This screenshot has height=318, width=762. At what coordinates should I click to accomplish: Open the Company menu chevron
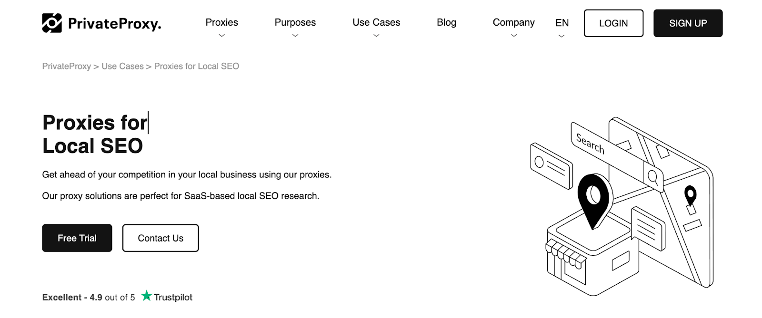[x=513, y=36]
